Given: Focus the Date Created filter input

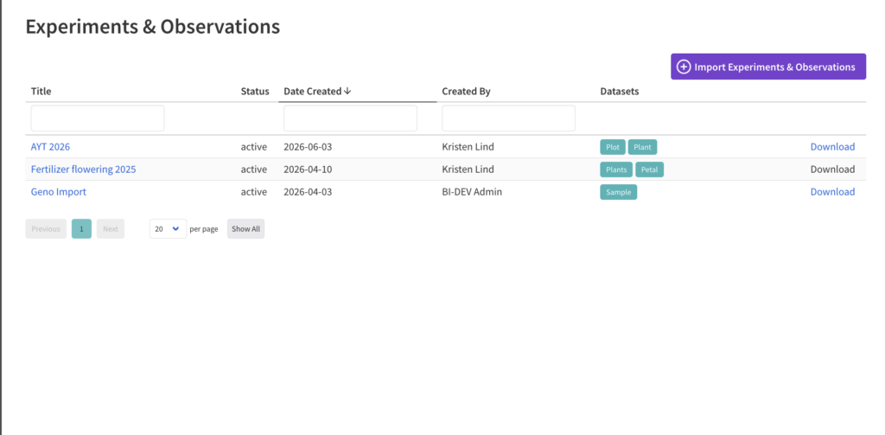Looking at the screenshot, I should click(x=351, y=118).
